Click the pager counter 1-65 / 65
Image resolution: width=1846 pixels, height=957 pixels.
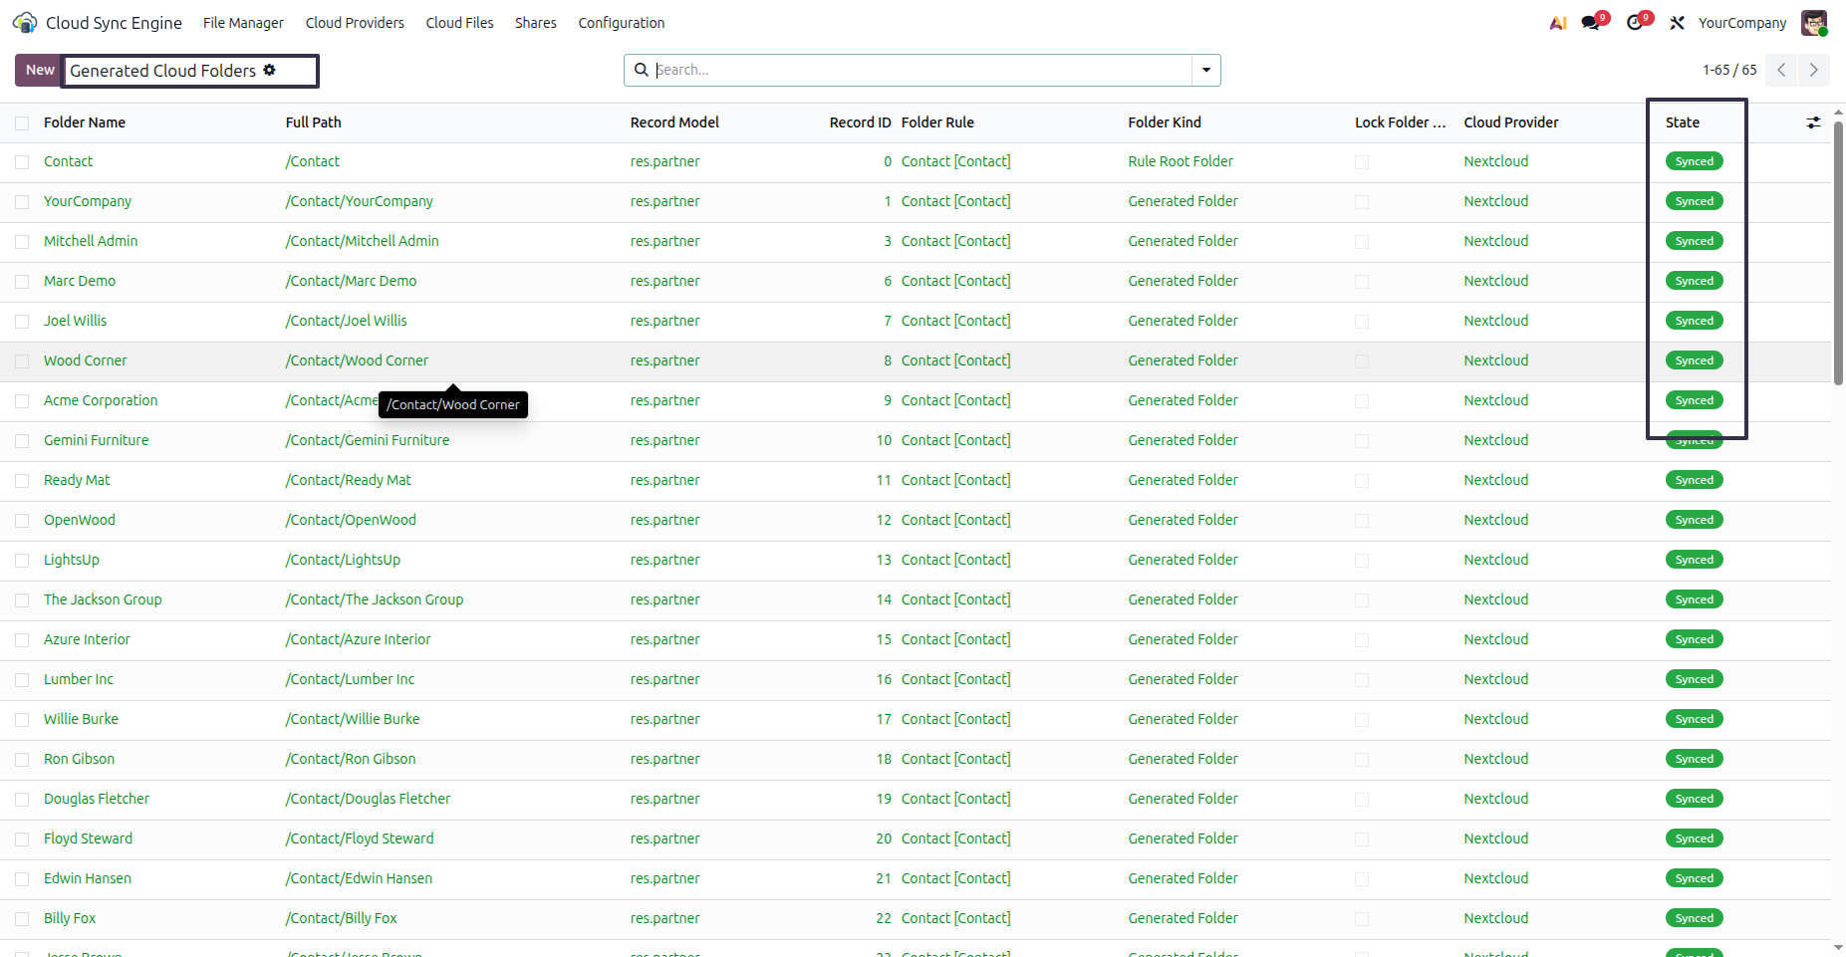click(1729, 70)
